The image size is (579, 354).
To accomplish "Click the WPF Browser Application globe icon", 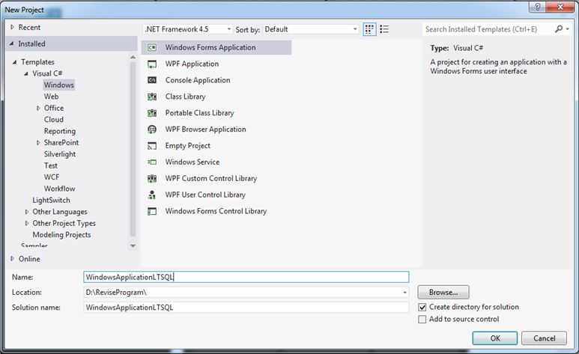I will [152, 129].
